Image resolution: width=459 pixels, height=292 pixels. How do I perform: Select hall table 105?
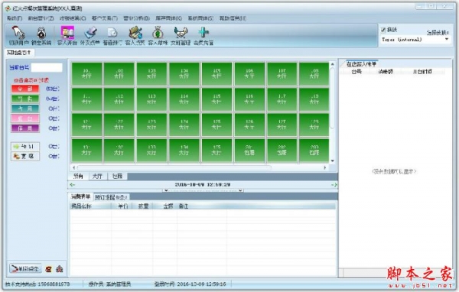click(216, 73)
